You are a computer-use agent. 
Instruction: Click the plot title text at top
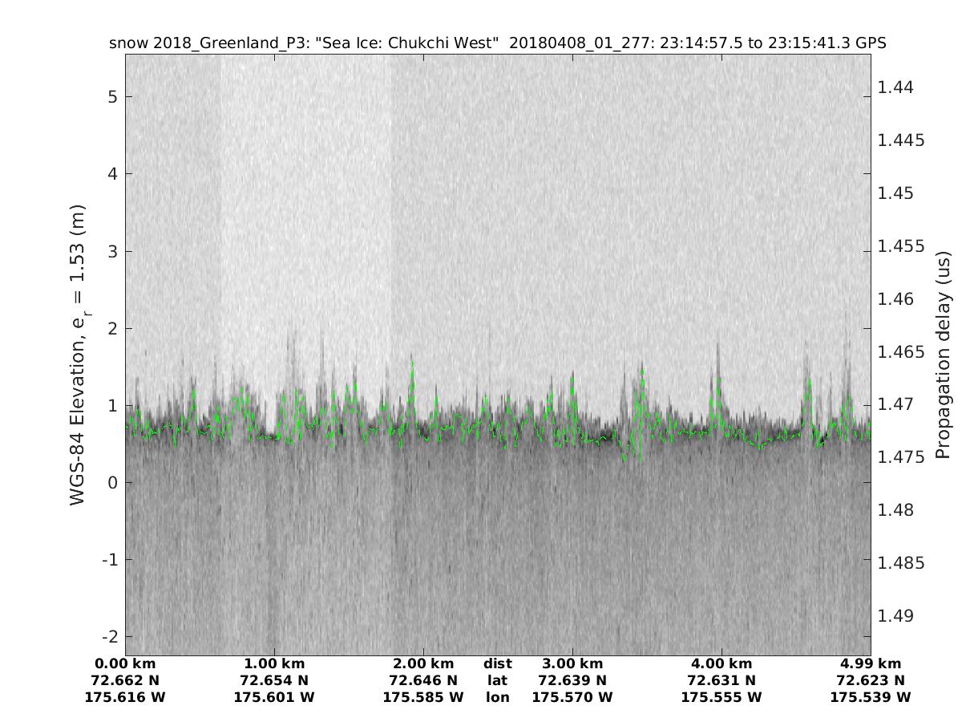pyautogui.click(x=497, y=43)
